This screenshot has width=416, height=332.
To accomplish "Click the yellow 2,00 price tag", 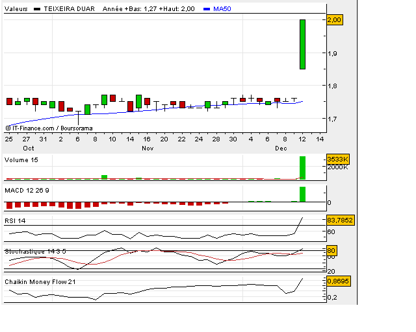I will [x=334, y=20].
